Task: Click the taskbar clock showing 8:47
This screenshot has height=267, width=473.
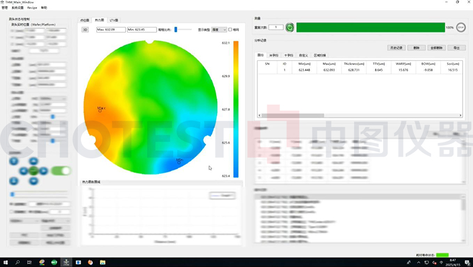Action: [453, 262]
